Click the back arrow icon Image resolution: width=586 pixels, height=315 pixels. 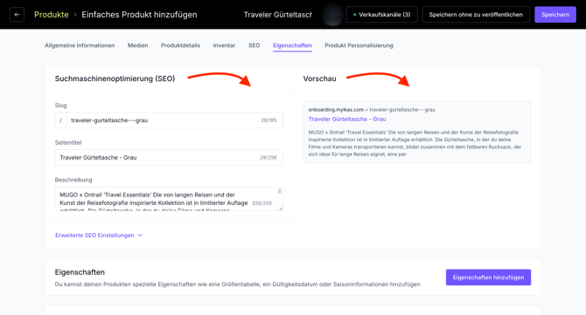[x=17, y=15]
